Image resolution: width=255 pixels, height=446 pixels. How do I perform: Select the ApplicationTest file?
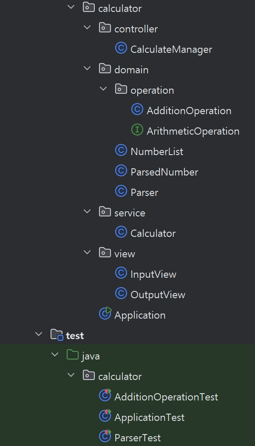pos(149,417)
